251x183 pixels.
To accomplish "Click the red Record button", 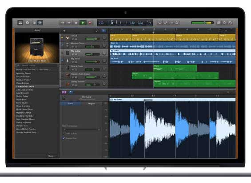I will click(90, 23).
